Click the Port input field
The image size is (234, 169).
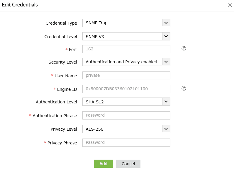pyautogui.click(x=126, y=49)
